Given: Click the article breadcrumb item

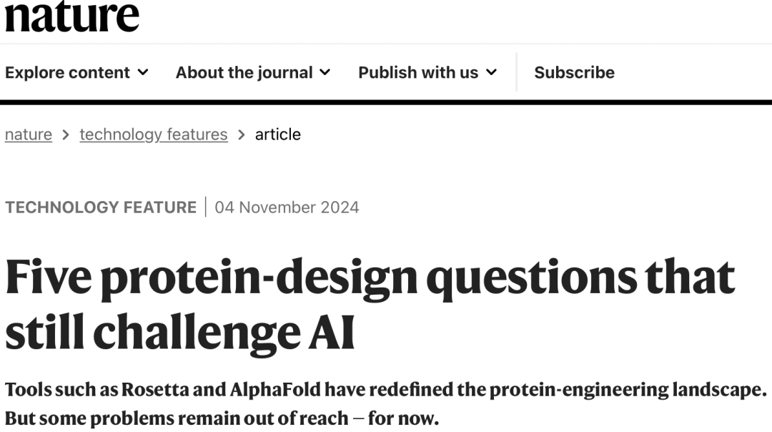Looking at the screenshot, I should (278, 134).
